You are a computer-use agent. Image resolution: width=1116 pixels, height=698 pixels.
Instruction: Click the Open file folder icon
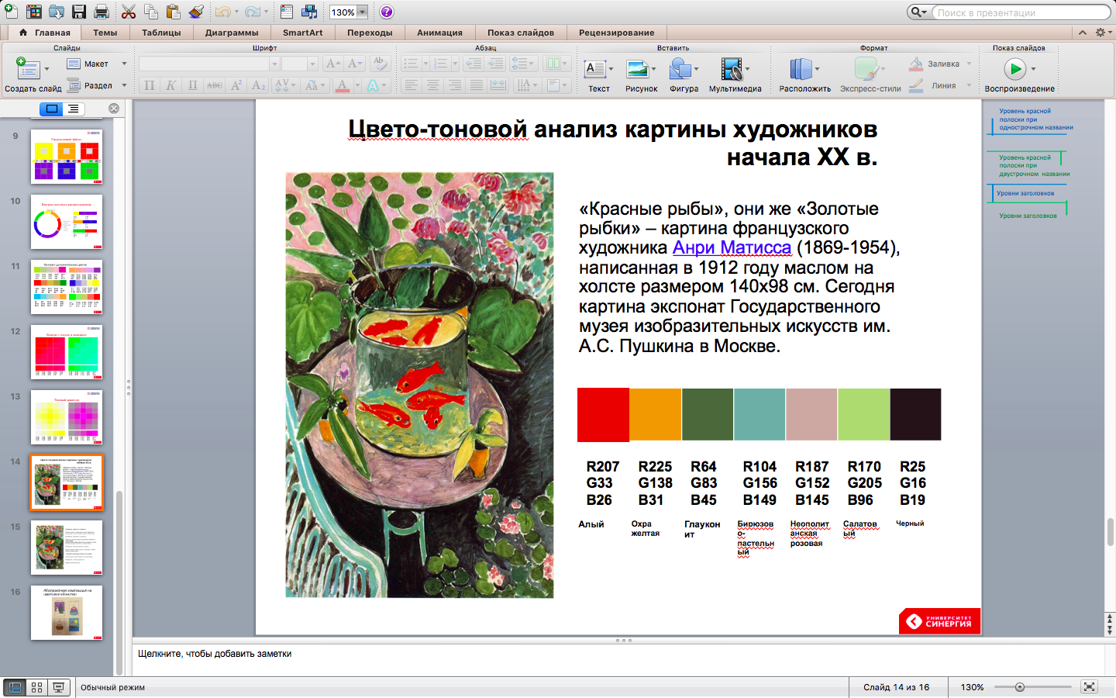click(57, 12)
